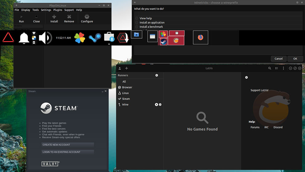Open the Wi-Fi network tray icon
Screen dimensions: 305x172
(34, 33)
